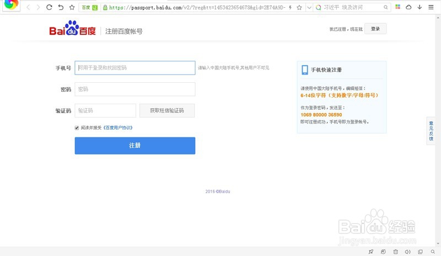This screenshot has width=441, height=256.
Task: Click the 请输入中国大陆手机号 hint text
Action: point(233,68)
